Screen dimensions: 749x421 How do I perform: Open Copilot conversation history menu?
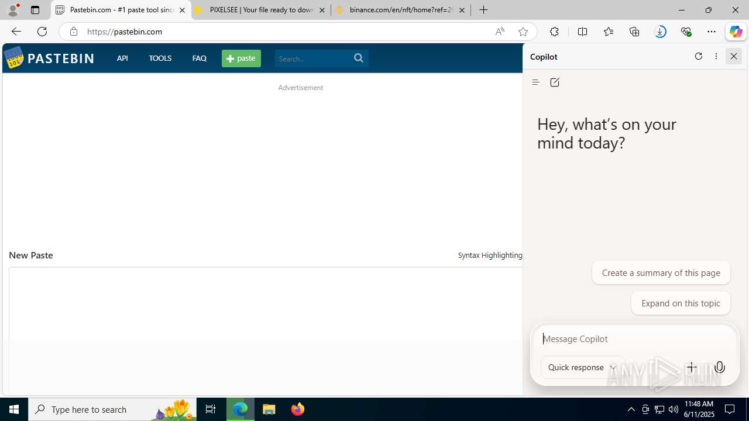point(535,82)
